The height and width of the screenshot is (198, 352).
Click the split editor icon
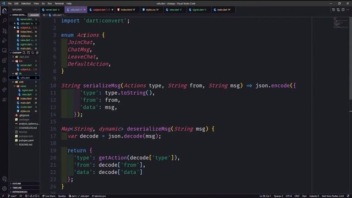343,10
